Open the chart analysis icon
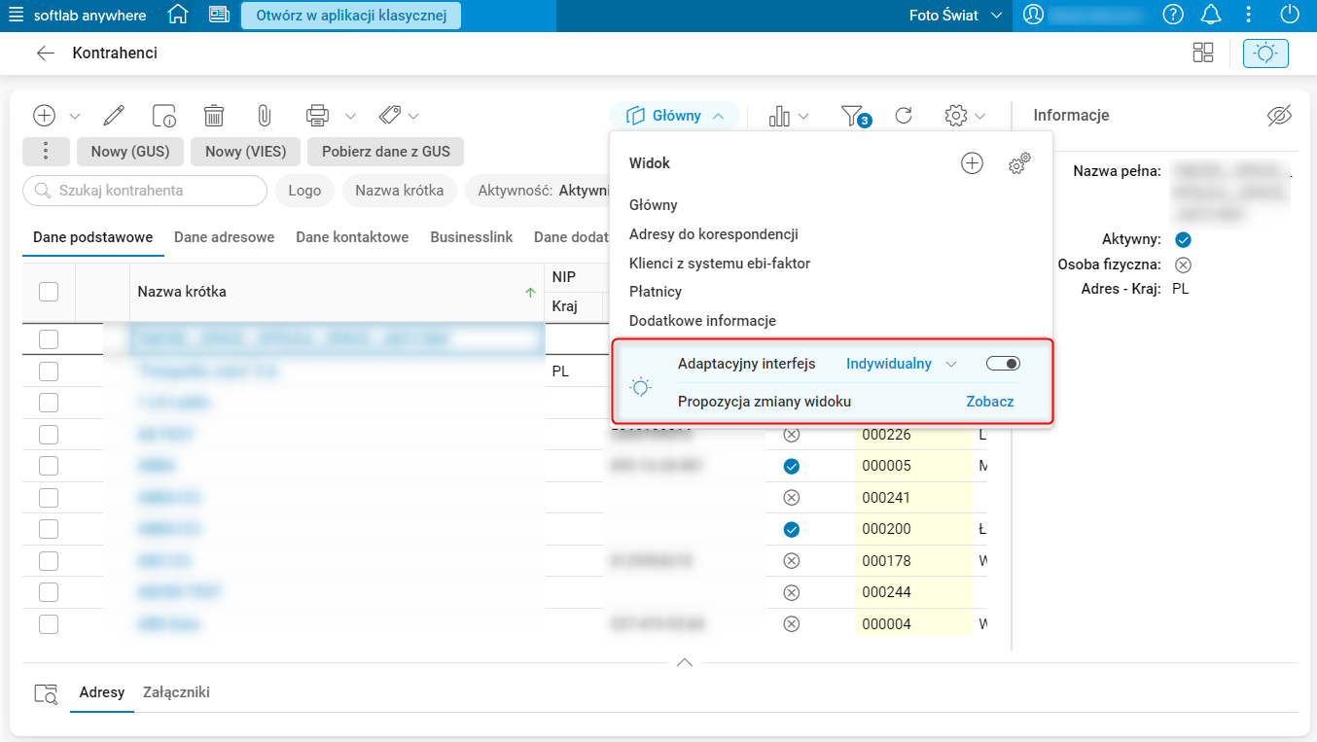Screen dimensions: 1317x742 tap(779, 116)
